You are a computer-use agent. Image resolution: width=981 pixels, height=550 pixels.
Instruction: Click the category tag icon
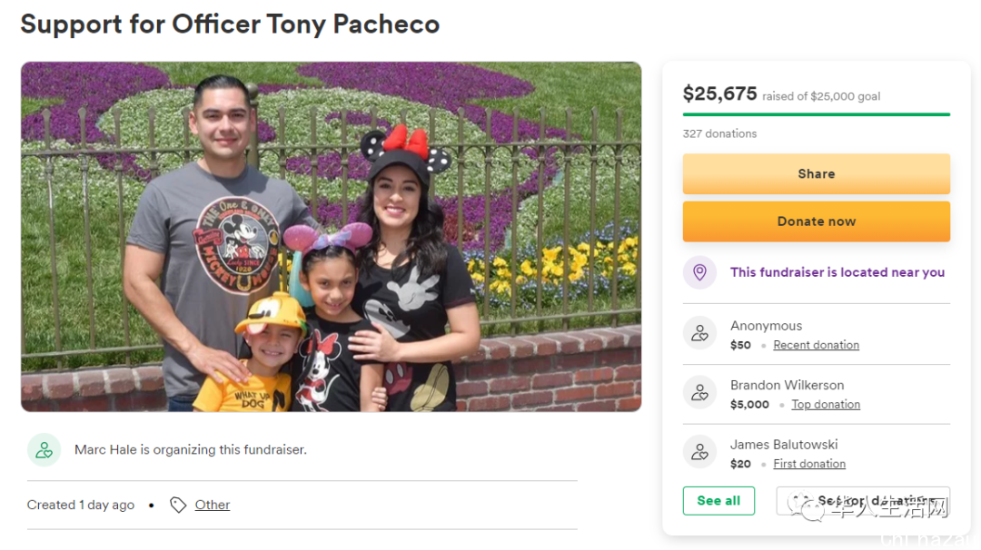tap(178, 505)
